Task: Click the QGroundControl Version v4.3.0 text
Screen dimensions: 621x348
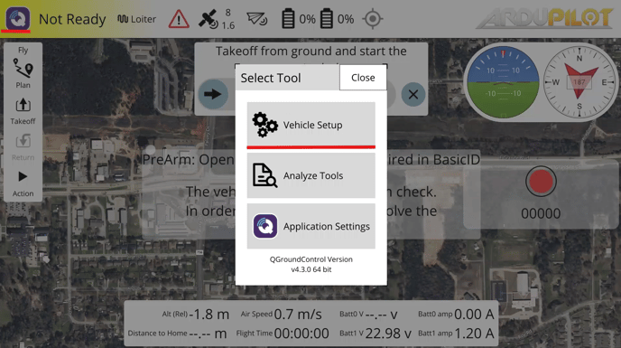Action: (x=311, y=264)
